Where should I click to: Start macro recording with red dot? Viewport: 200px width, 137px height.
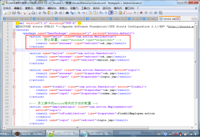point(141,13)
